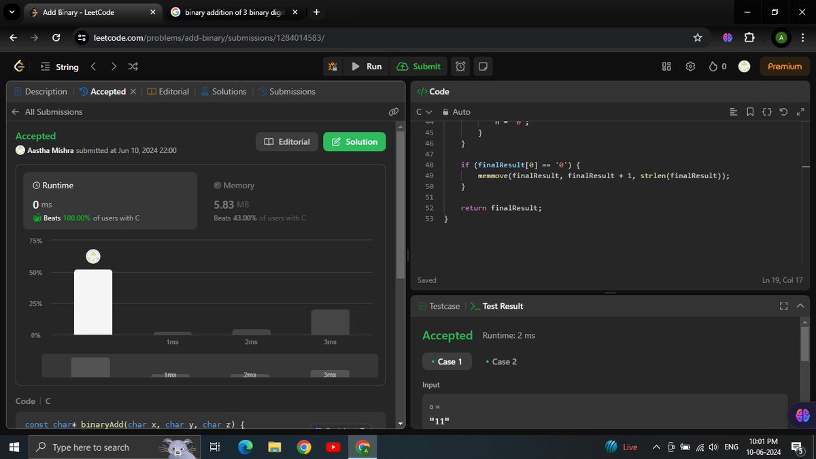Click the Premium button

click(784, 67)
